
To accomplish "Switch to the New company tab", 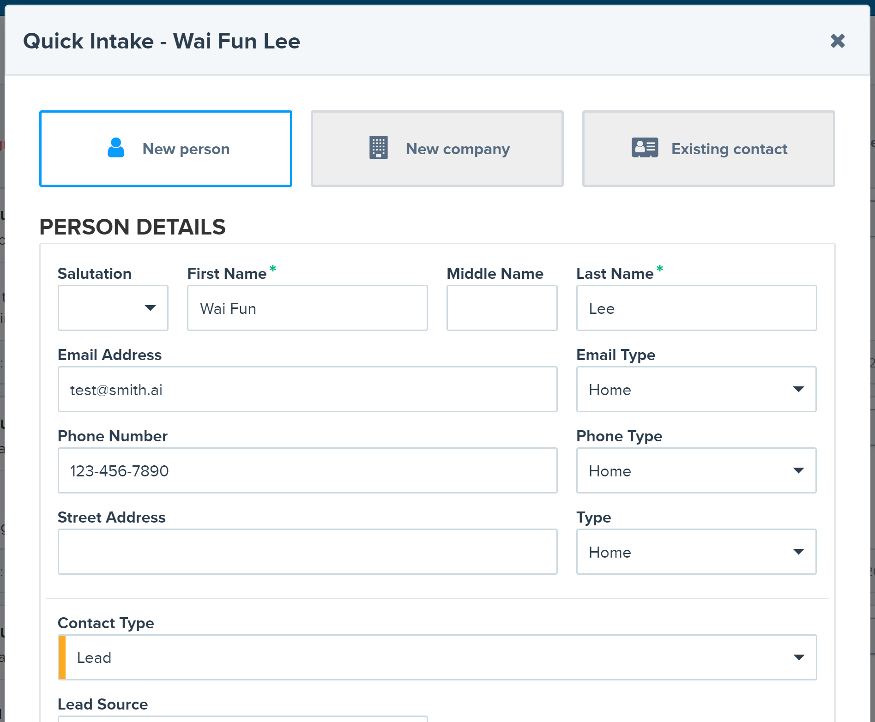I will (x=437, y=149).
